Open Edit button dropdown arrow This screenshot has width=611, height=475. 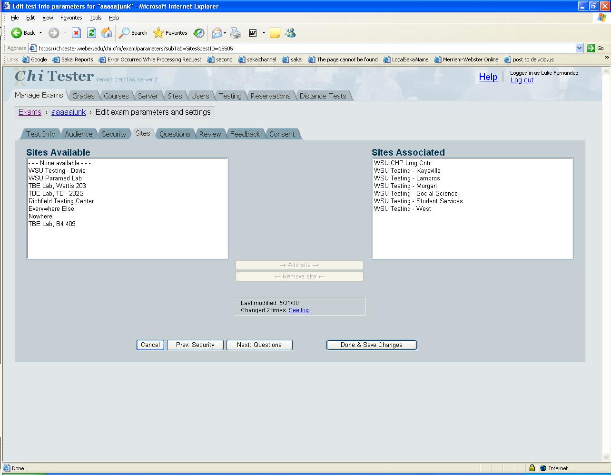coord(264,33)
